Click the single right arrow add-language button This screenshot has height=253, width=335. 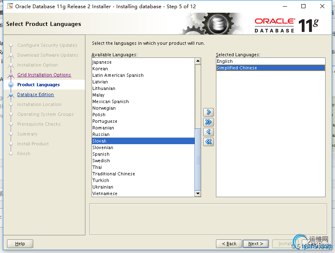coord(209,112)
